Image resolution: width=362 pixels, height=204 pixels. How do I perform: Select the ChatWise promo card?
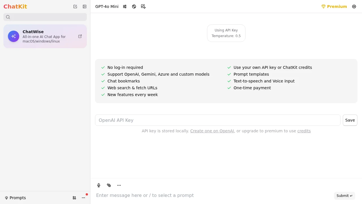point(41,36)
